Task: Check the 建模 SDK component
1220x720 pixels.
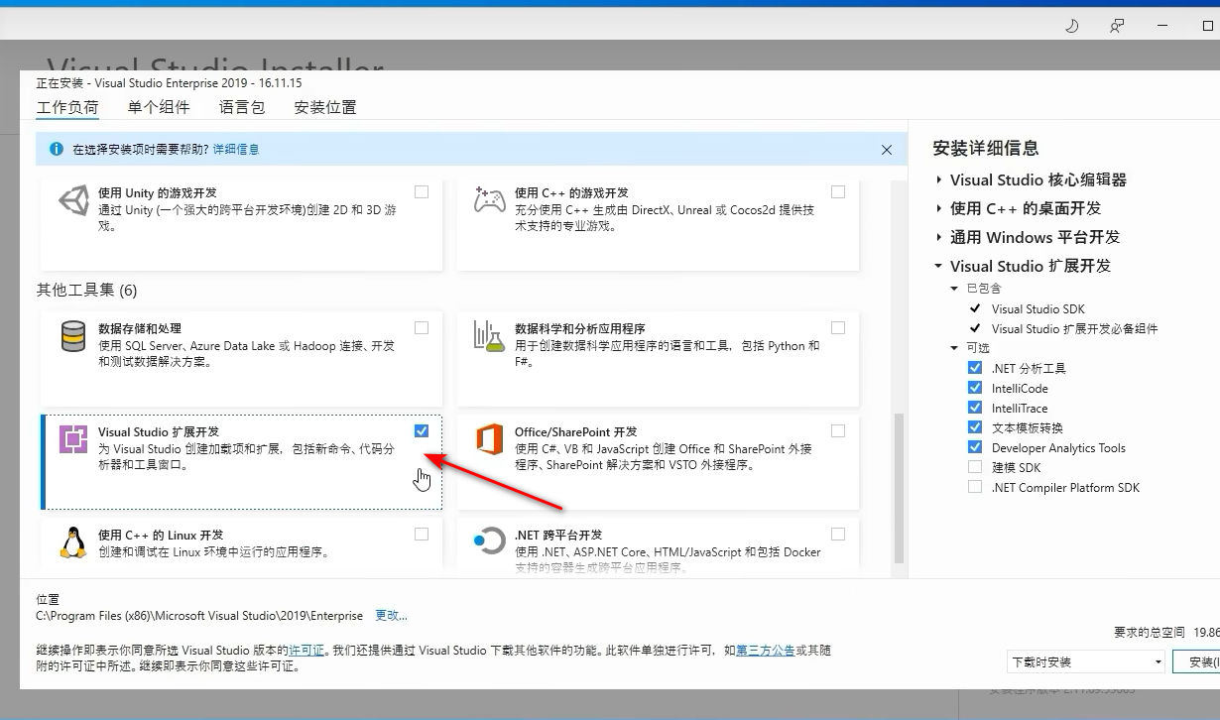Action: (x=975, y=467)
